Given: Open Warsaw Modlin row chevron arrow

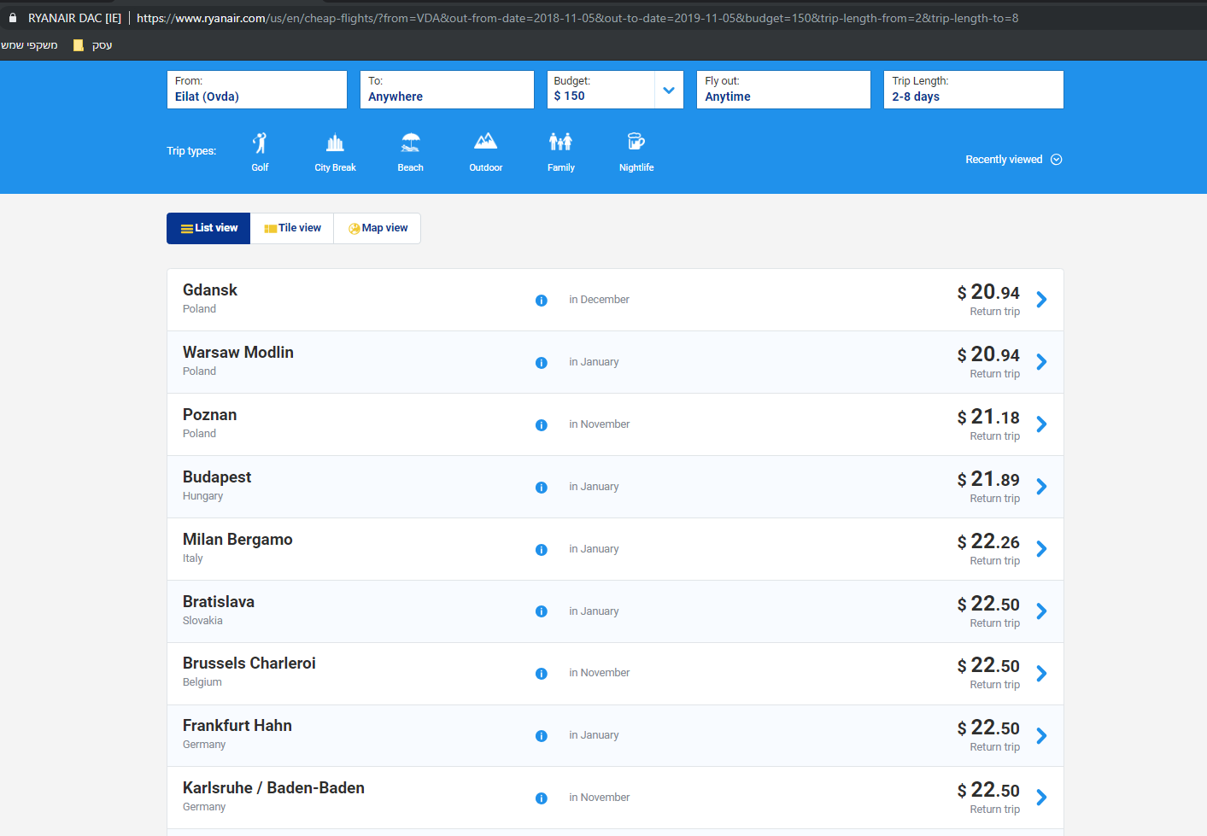Looking at the screenshot, I should pyautogui.click(x=1041, y=362).
